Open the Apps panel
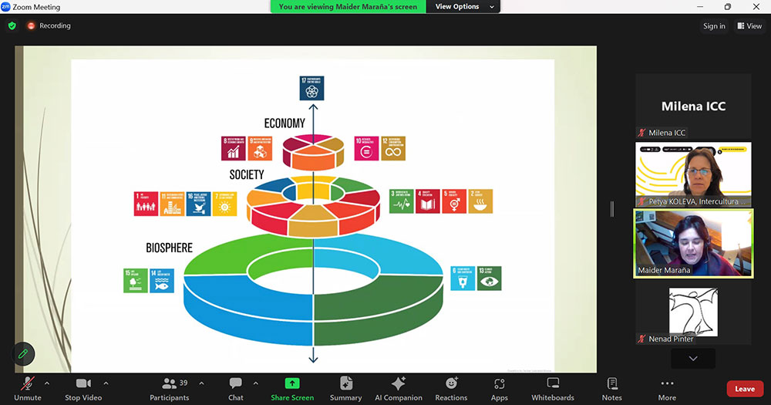Image resolution: width=771 pixels, height=405 pixels. tap(499, 384)
